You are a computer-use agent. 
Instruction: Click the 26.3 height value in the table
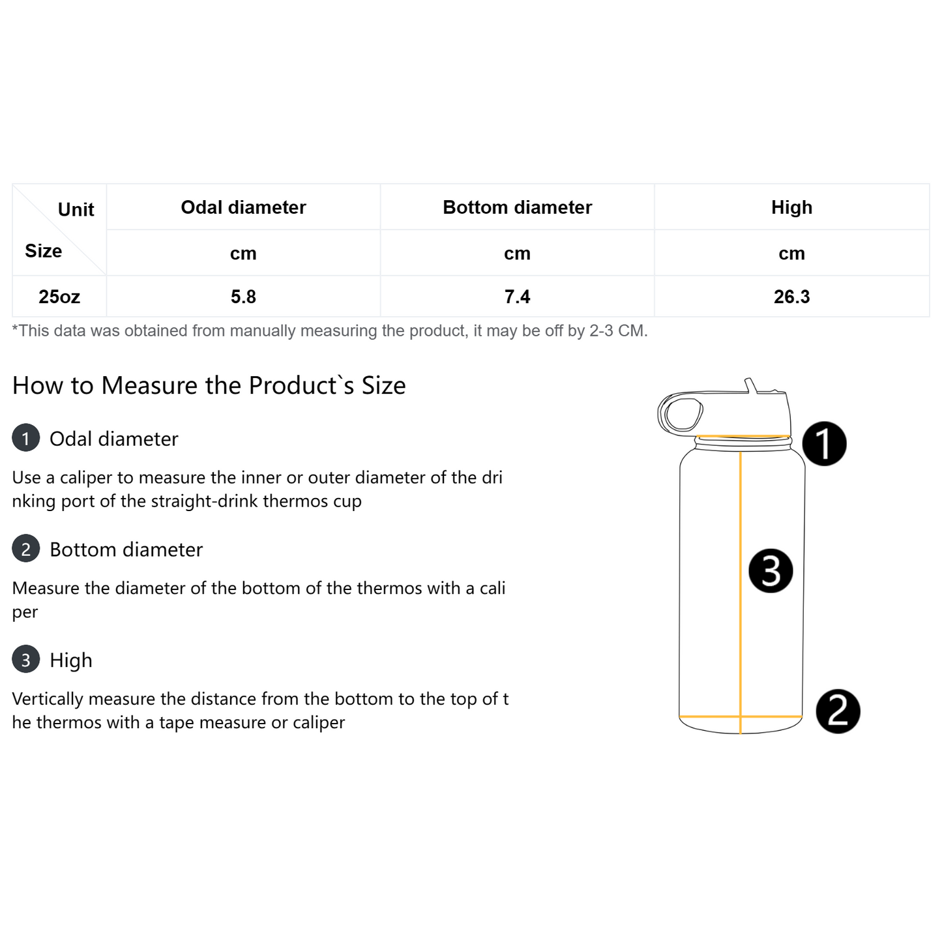(x=791, y=297)
